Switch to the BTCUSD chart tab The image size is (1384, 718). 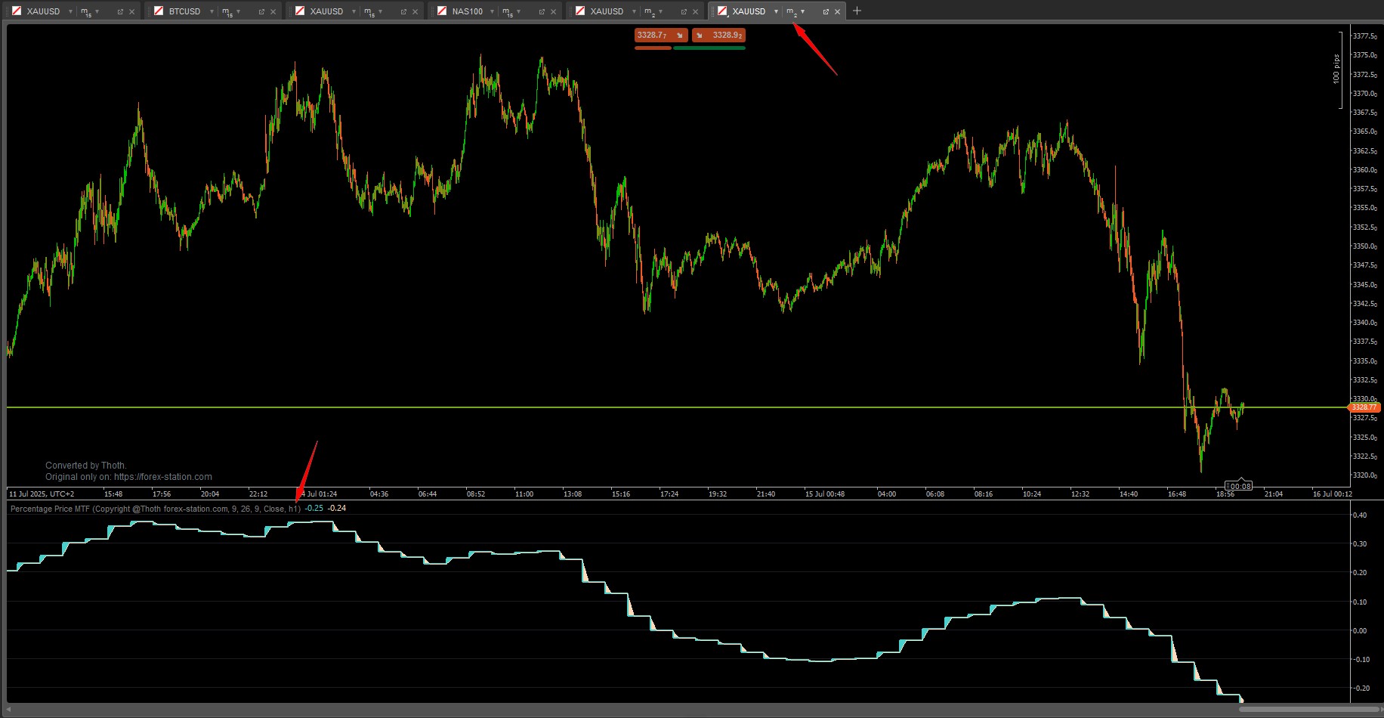pos(185,11)
